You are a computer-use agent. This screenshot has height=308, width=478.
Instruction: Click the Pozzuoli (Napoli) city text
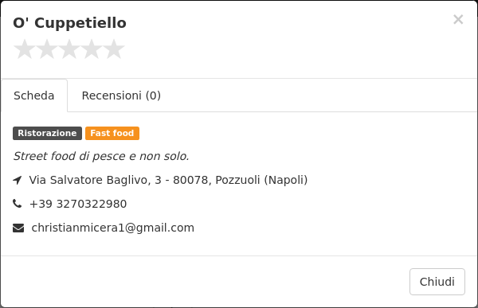pos(261,180)
